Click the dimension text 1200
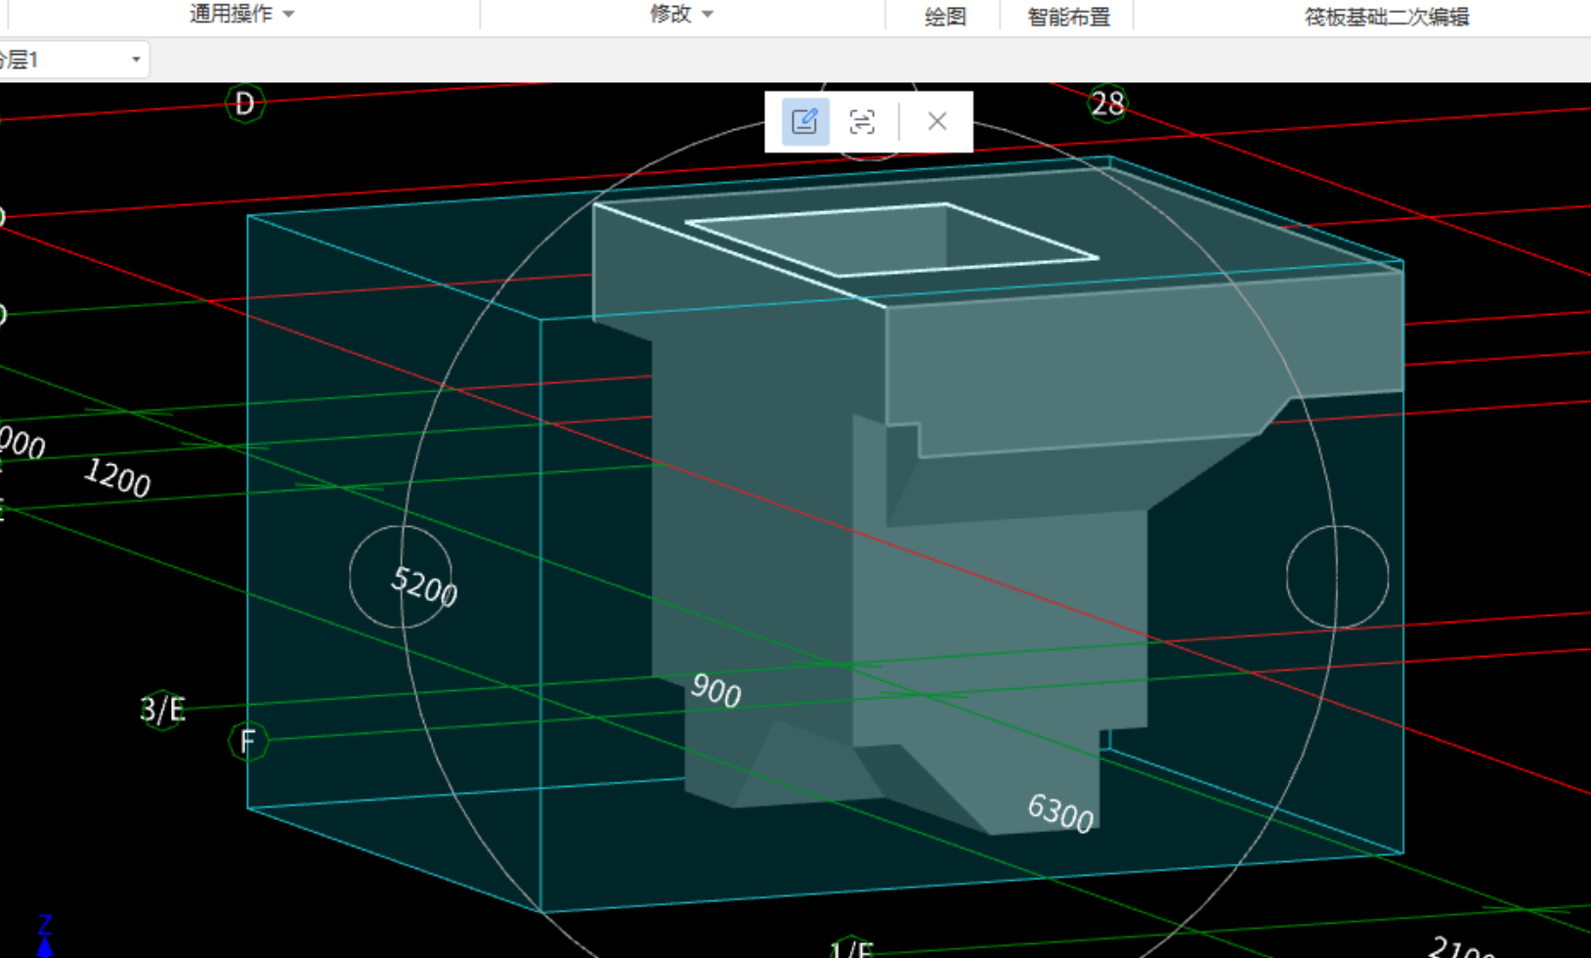This screenshot has width=1591, height=958. pos(117,477)
